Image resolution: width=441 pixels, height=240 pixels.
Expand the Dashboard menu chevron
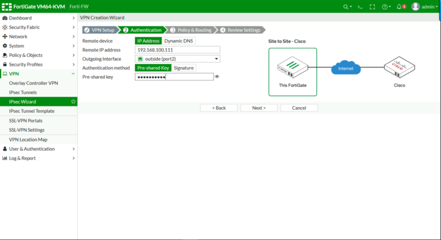[x=73, y=18]
